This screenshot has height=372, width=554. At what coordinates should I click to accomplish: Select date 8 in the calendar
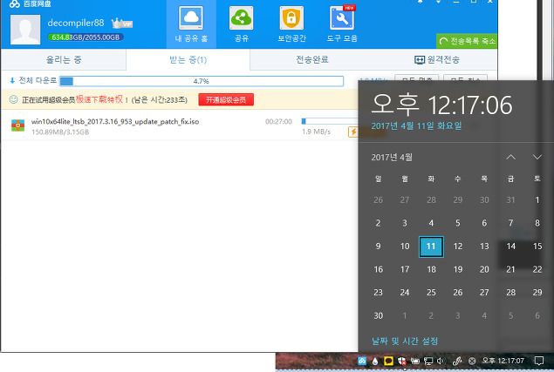coord(537,223)
